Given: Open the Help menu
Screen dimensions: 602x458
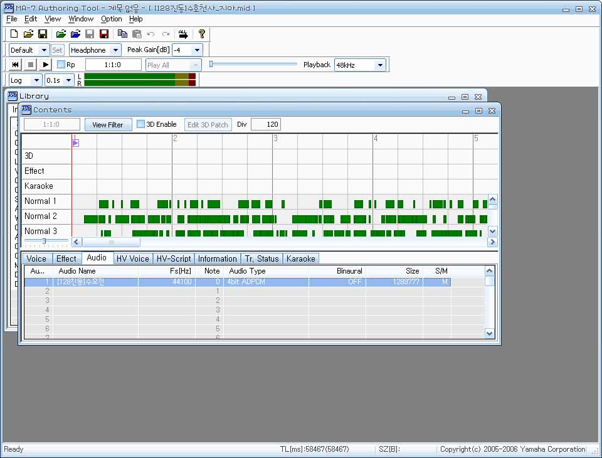Looking at the screenshot, I should [135, 19].
